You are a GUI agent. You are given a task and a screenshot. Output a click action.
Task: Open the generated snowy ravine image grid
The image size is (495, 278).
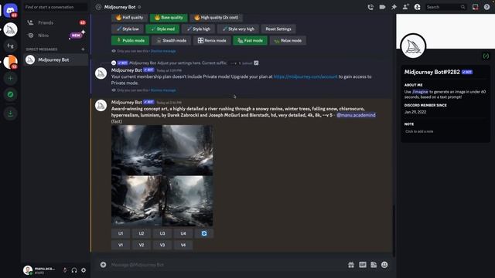click(x=162, y=175)
